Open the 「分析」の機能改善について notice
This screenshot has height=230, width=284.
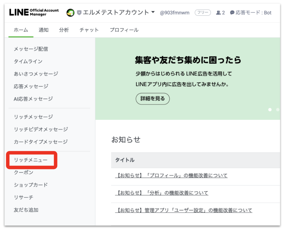162,193
